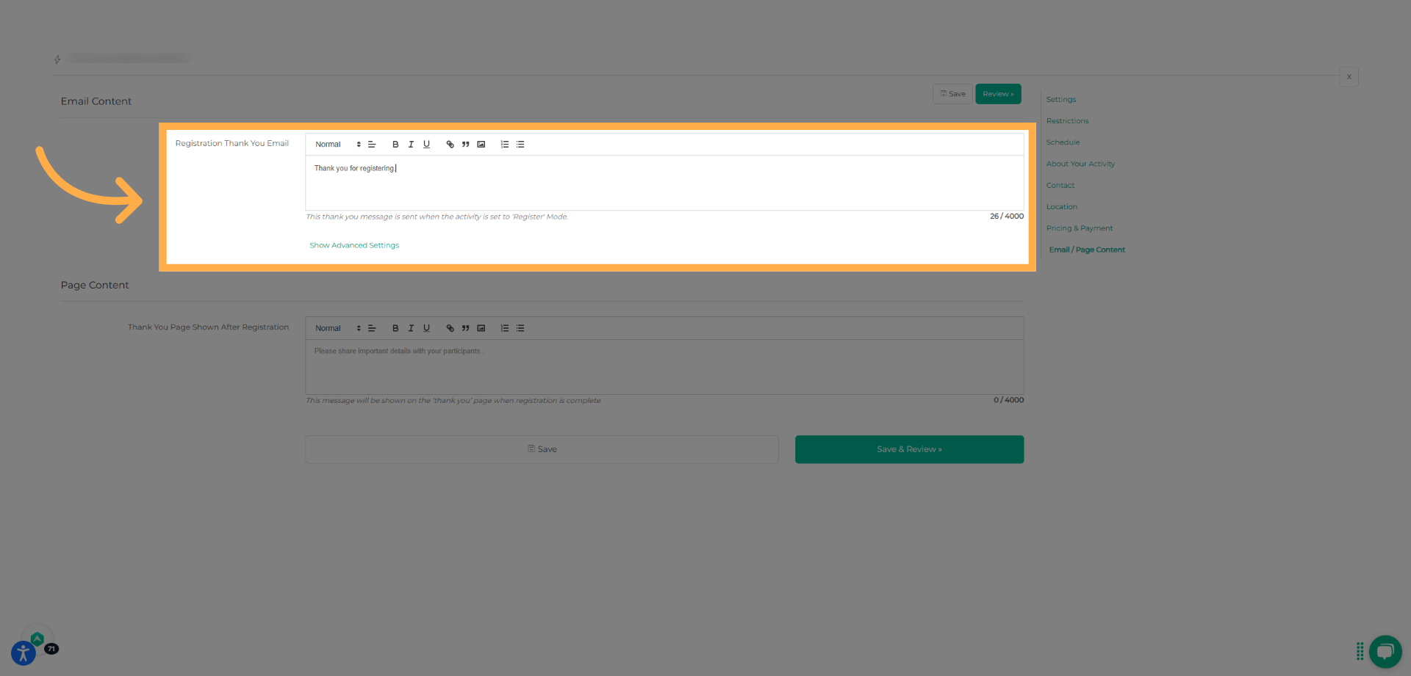
Task: Apply italic in the email content editor
Action: pyautogui.click(x=411, y=145)
